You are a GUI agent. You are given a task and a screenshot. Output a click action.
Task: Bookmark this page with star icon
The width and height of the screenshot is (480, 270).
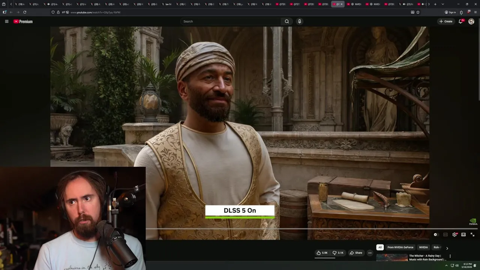coord(418,12)
